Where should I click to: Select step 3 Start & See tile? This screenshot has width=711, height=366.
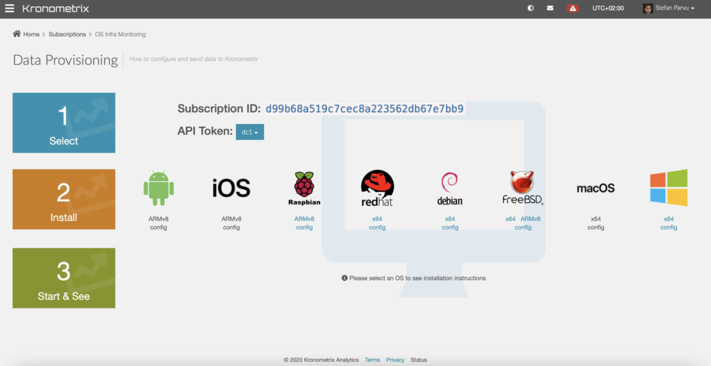(x=64, y=278)
